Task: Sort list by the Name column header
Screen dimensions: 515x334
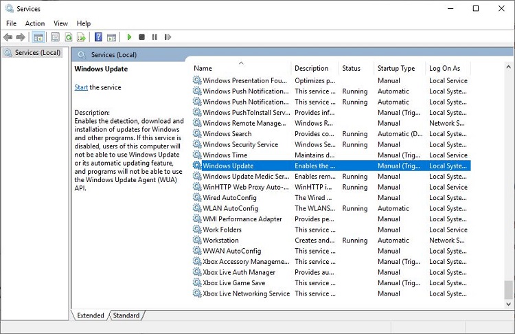Action: (x=203, y=68)
